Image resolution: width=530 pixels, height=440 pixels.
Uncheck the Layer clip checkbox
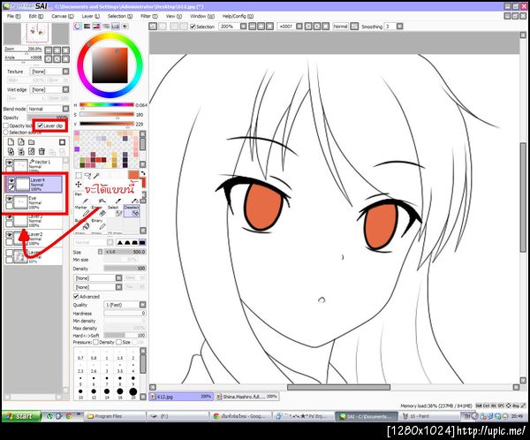pyautogui.click(x=41, y=125)
